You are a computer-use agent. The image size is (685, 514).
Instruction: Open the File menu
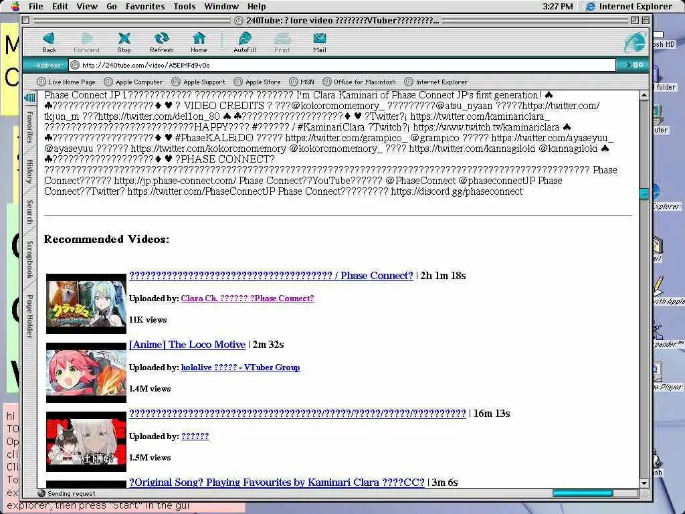coord(35,6)
